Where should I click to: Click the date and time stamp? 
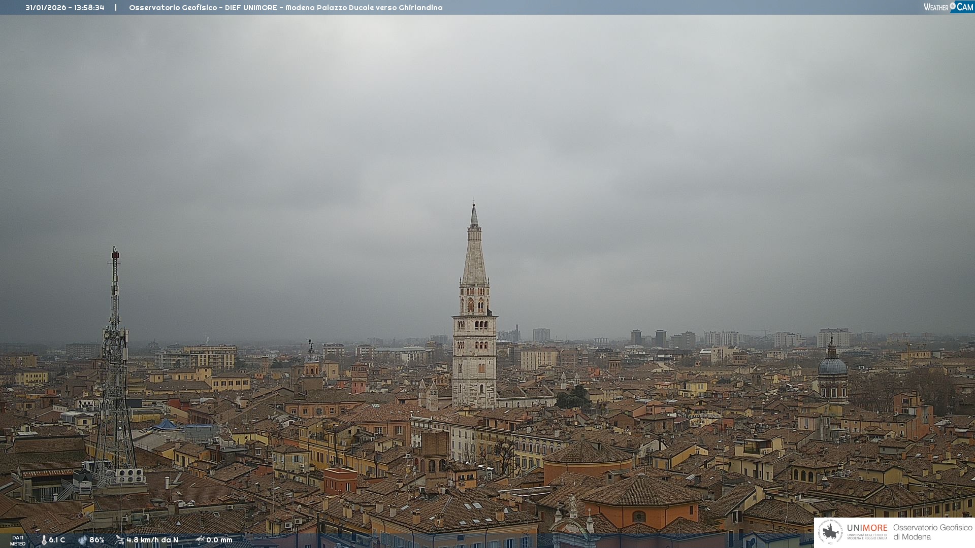click(65, 8)
